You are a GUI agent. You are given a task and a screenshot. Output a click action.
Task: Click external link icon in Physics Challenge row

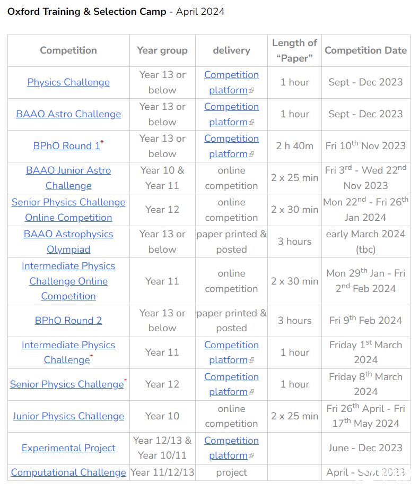point(251,90)
